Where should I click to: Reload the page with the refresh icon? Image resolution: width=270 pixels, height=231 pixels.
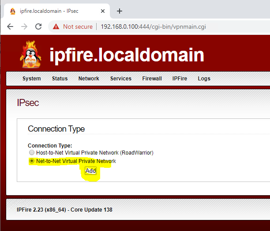(38, 27)
